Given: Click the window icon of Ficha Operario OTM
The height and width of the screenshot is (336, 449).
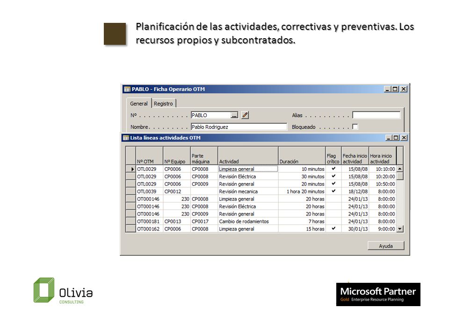Looking at the screenshot, I should pyautogui.click(x=127, y=89).
